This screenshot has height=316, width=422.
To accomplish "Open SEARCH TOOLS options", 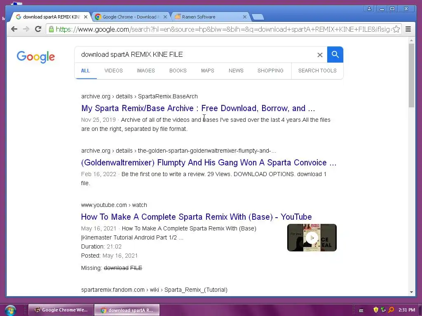I will 317,71.
